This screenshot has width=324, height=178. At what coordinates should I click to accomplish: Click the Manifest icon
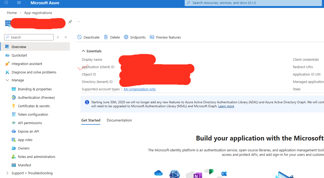14,165
